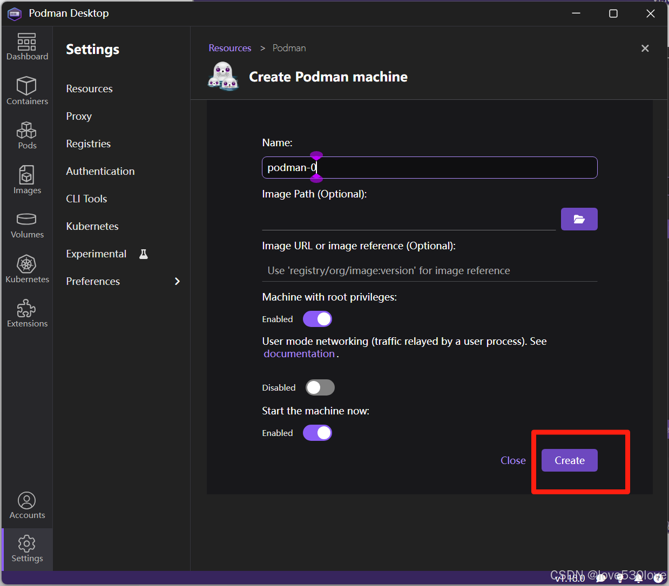The width and height of the screenshot is (669, 586).
Task: Open the troubleshooting lightbulb icon
Action: click(x=620, y=577)
